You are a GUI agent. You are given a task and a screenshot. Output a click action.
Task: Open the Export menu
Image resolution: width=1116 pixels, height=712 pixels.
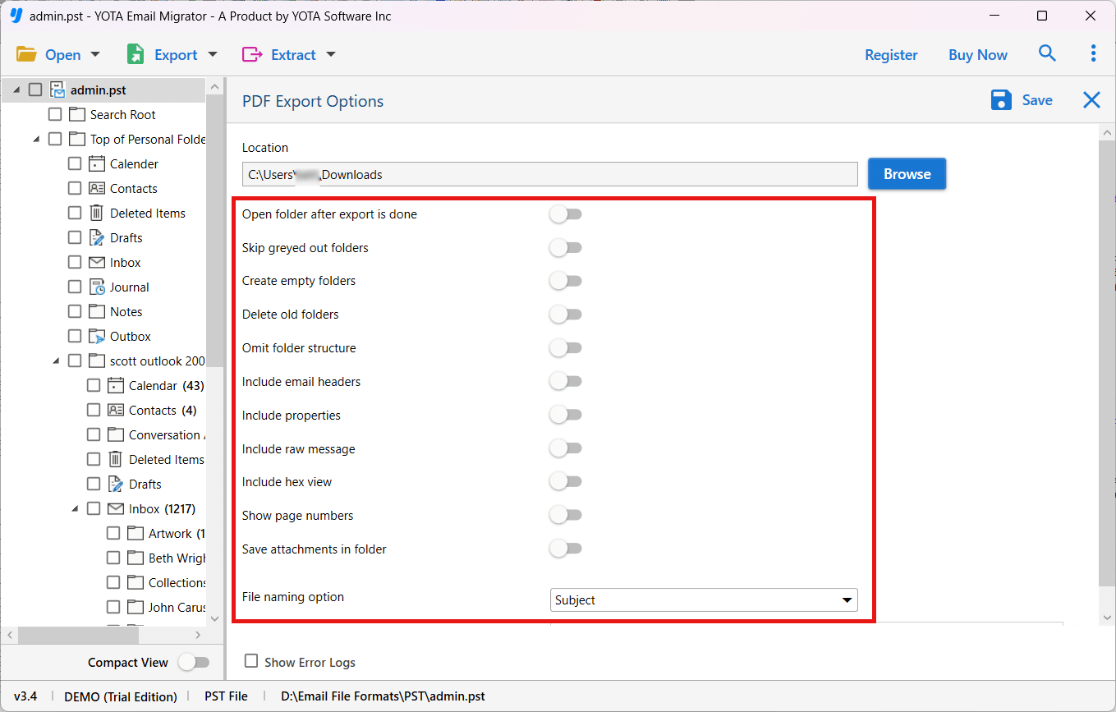pos(172,55)
